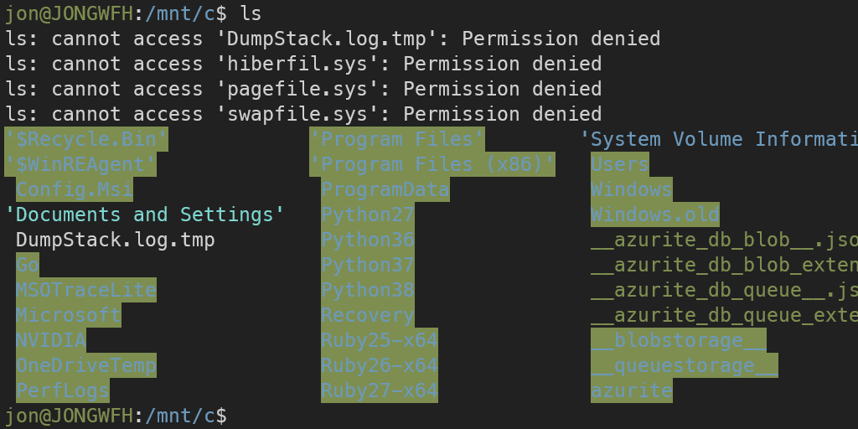
Task: Click the 'Program Files' directory entry
Action: (x=397, y=139)
